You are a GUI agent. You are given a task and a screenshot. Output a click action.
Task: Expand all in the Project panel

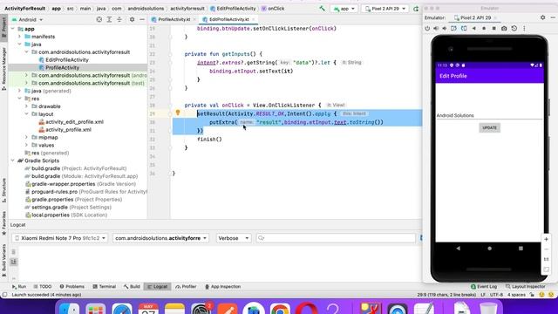109,19
